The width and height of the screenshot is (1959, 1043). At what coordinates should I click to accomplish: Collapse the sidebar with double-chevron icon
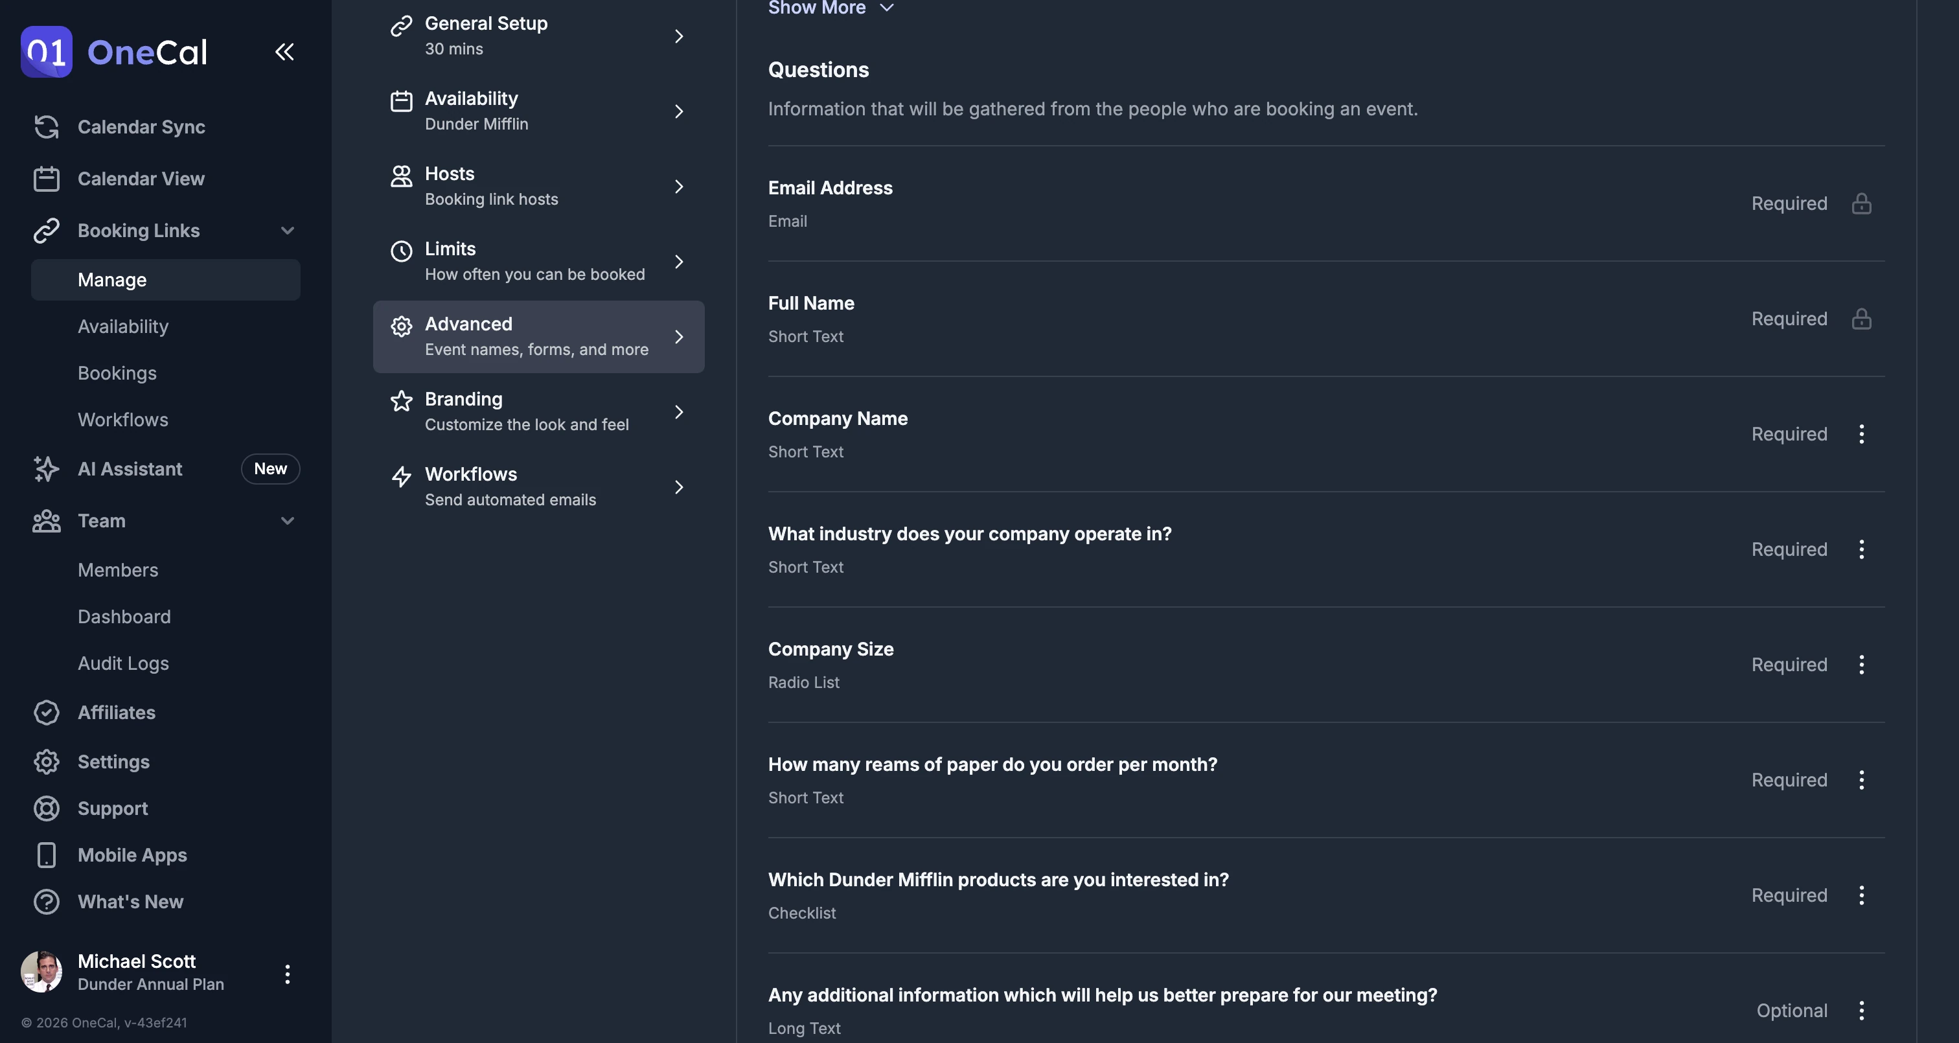[x=284, y=52]
